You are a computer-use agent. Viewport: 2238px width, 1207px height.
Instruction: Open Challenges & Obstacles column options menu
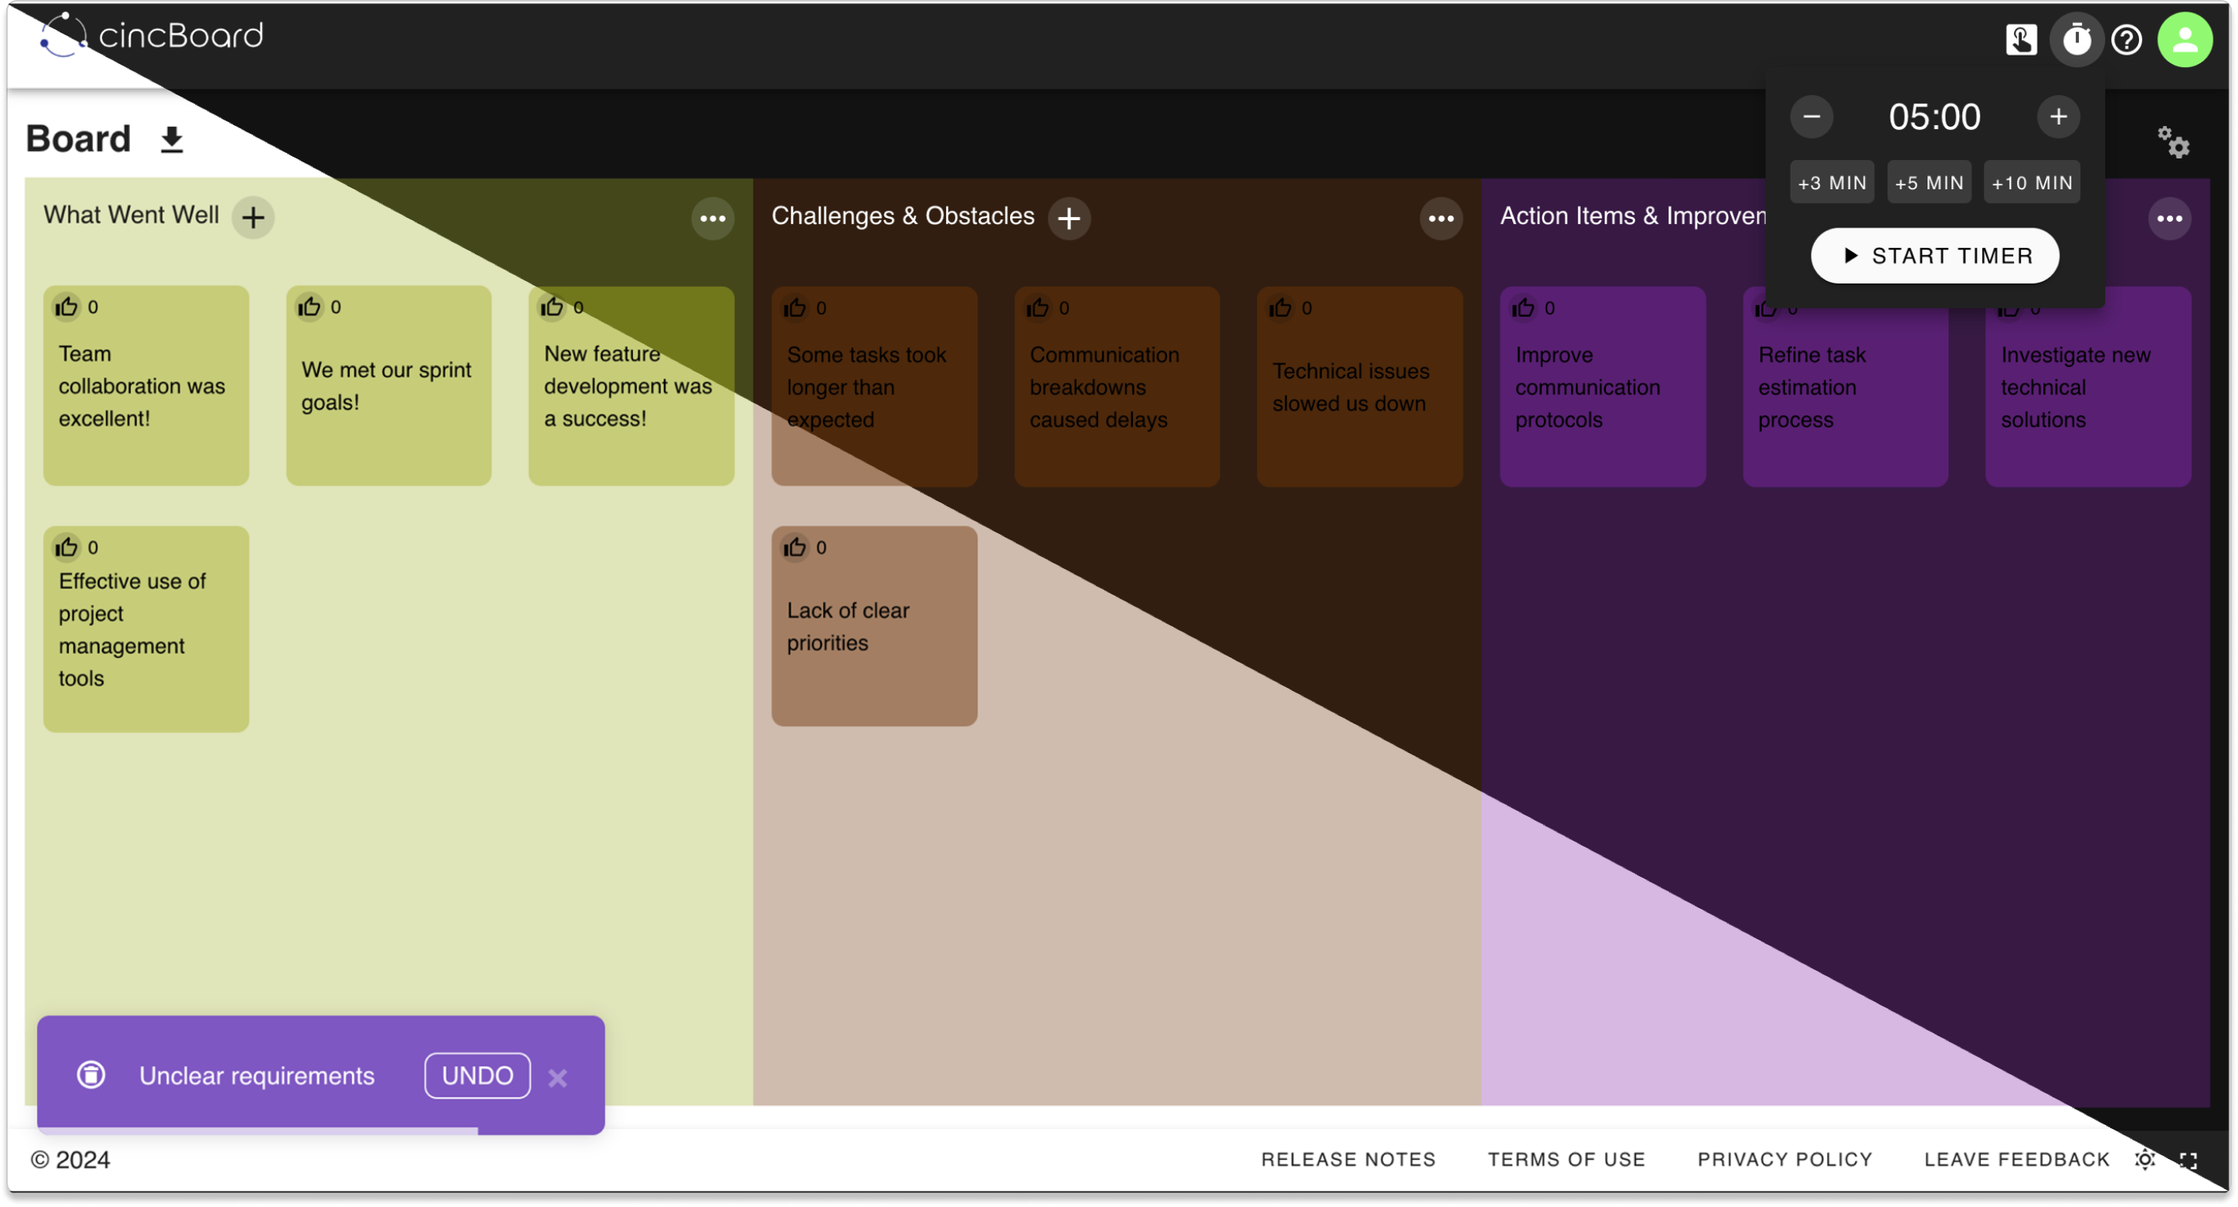coord(1440,218)
